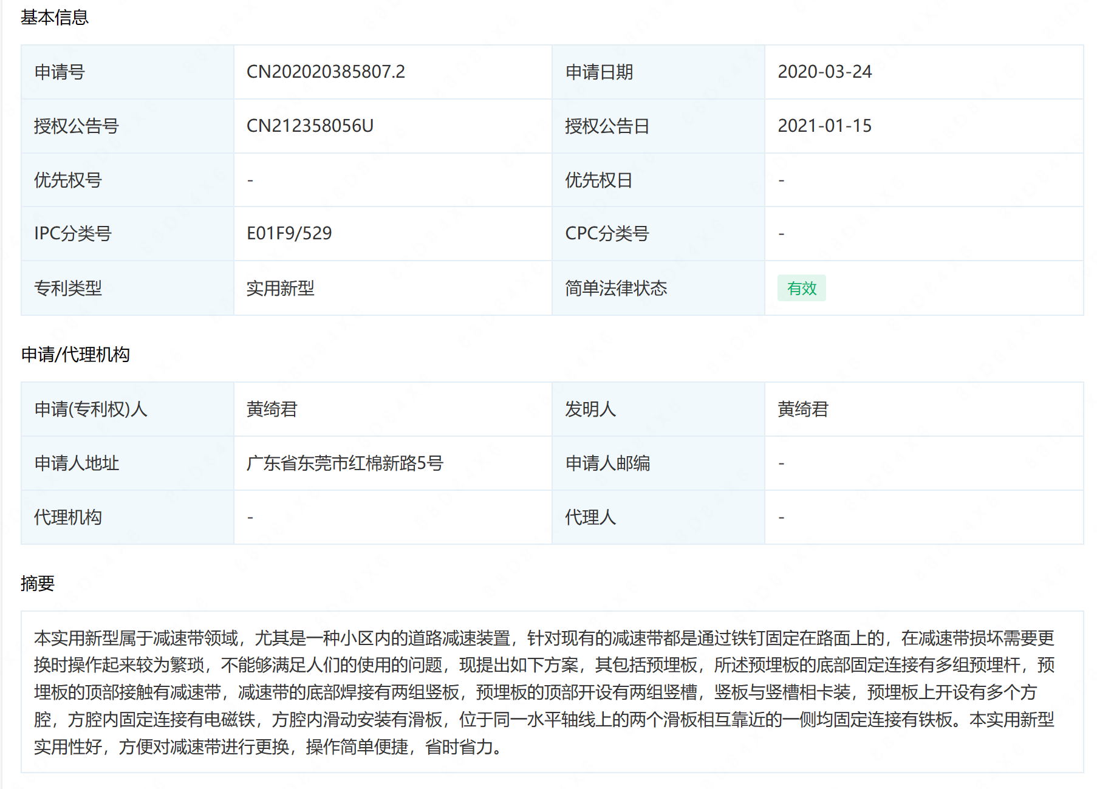1097x789 pixels.
Task: Click grant date 2021-01-15
Action: [x=824, y=126]
